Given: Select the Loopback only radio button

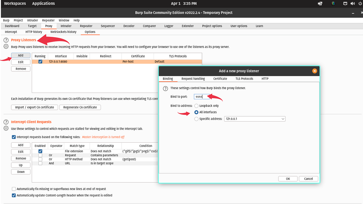Looking at the screenshot, I should [196, 105].
